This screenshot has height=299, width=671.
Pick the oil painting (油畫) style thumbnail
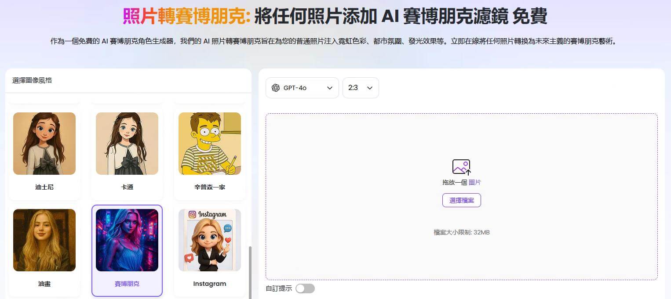[44, 240]
